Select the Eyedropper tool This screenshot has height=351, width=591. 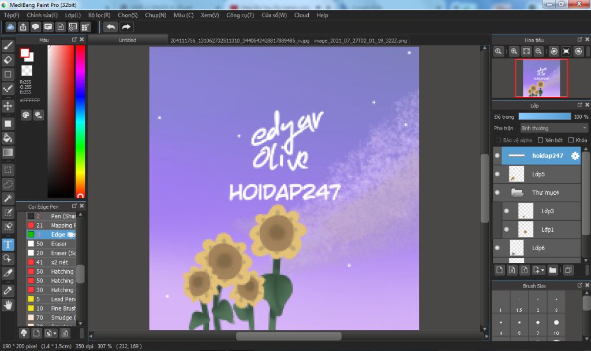(x=8, y=291)
